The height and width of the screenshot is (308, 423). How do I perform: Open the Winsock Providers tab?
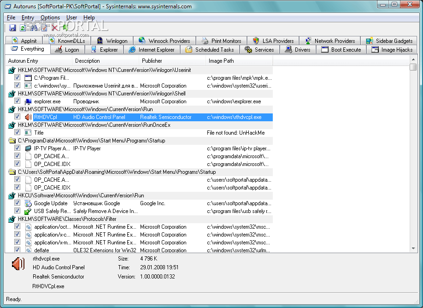pyautogui.click(x=164, y=41)
